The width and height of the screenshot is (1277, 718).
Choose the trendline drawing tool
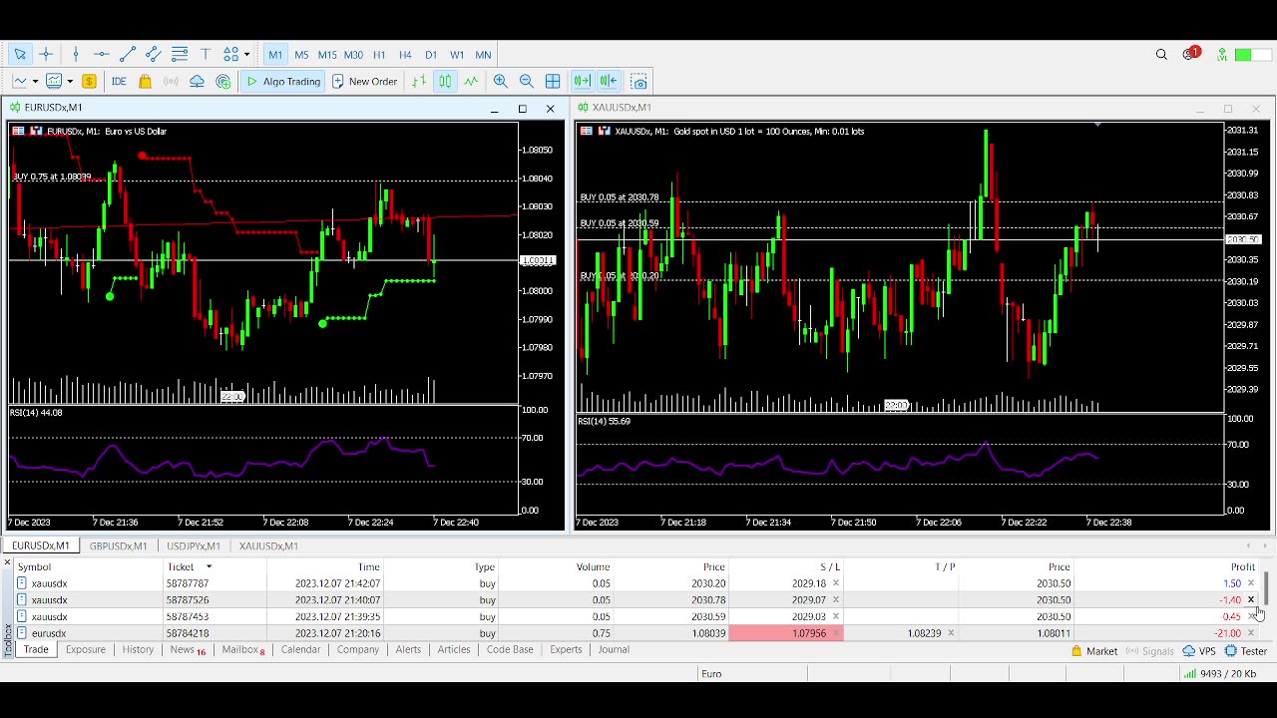(x=128, y=55)
